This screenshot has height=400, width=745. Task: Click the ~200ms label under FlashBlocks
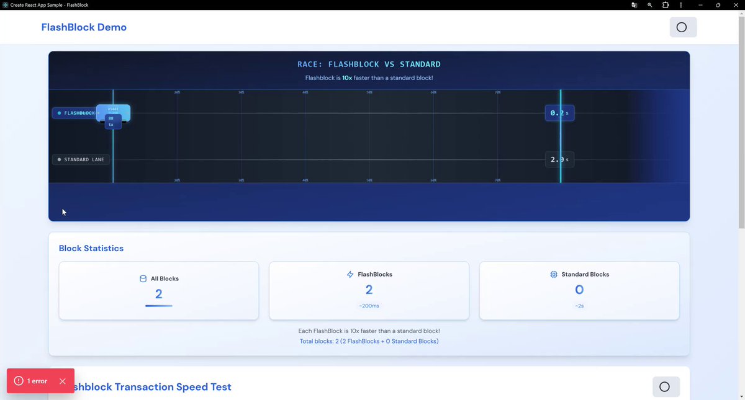pos(369,306)
